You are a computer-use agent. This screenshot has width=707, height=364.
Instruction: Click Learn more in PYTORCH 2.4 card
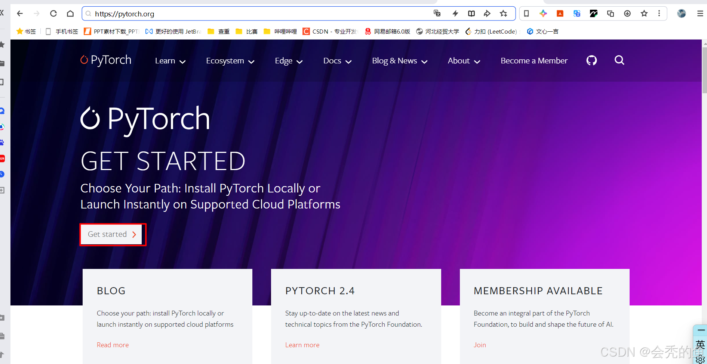[x=302, y=345]
